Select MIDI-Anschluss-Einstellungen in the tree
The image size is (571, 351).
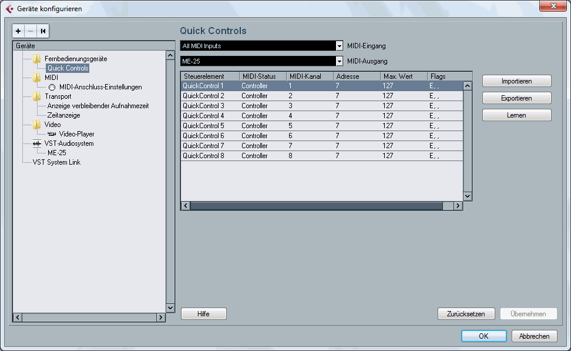coord(100,87)
